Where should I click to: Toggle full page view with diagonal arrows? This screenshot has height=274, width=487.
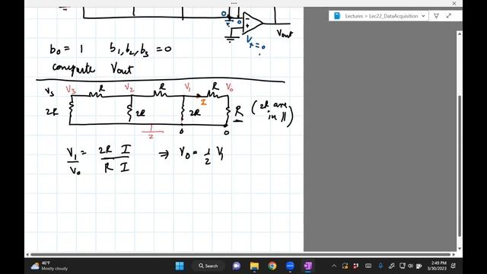point(448,16)
